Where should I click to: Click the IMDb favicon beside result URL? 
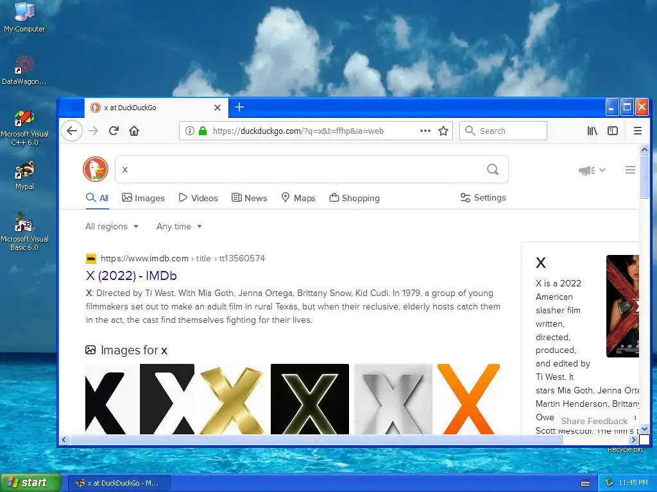tap(91, 259)
